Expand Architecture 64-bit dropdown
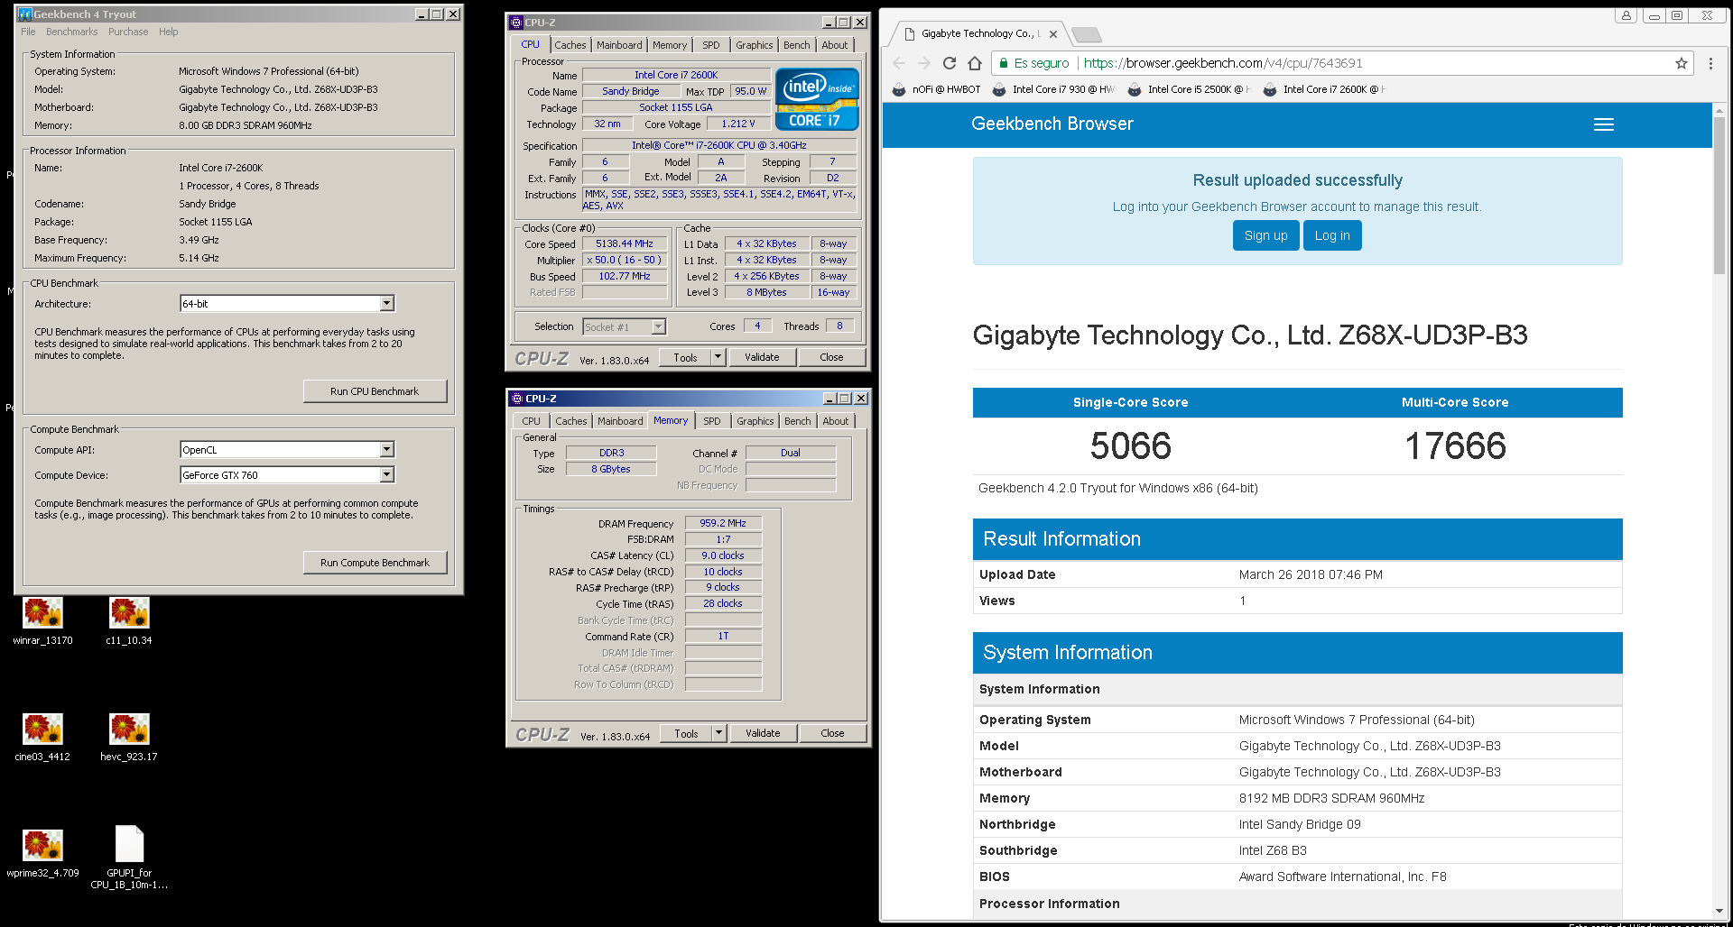The image size is (1733, 927). pyautogui.click(x=386, y=304)
